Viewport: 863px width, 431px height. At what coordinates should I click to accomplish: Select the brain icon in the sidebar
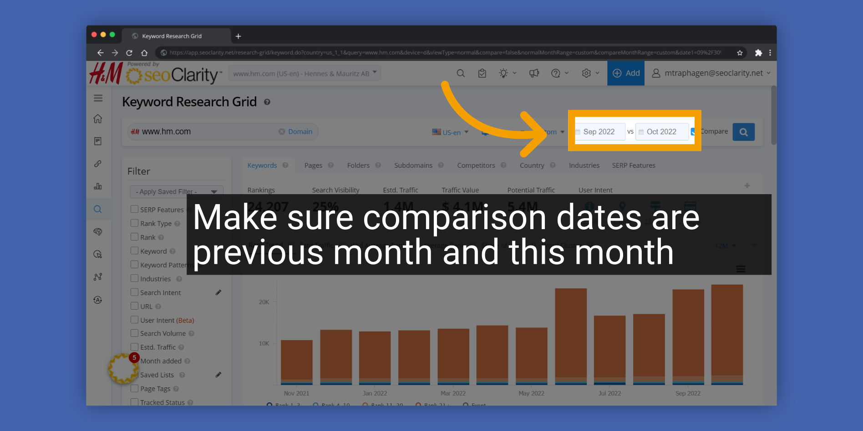tap(98, 232)
